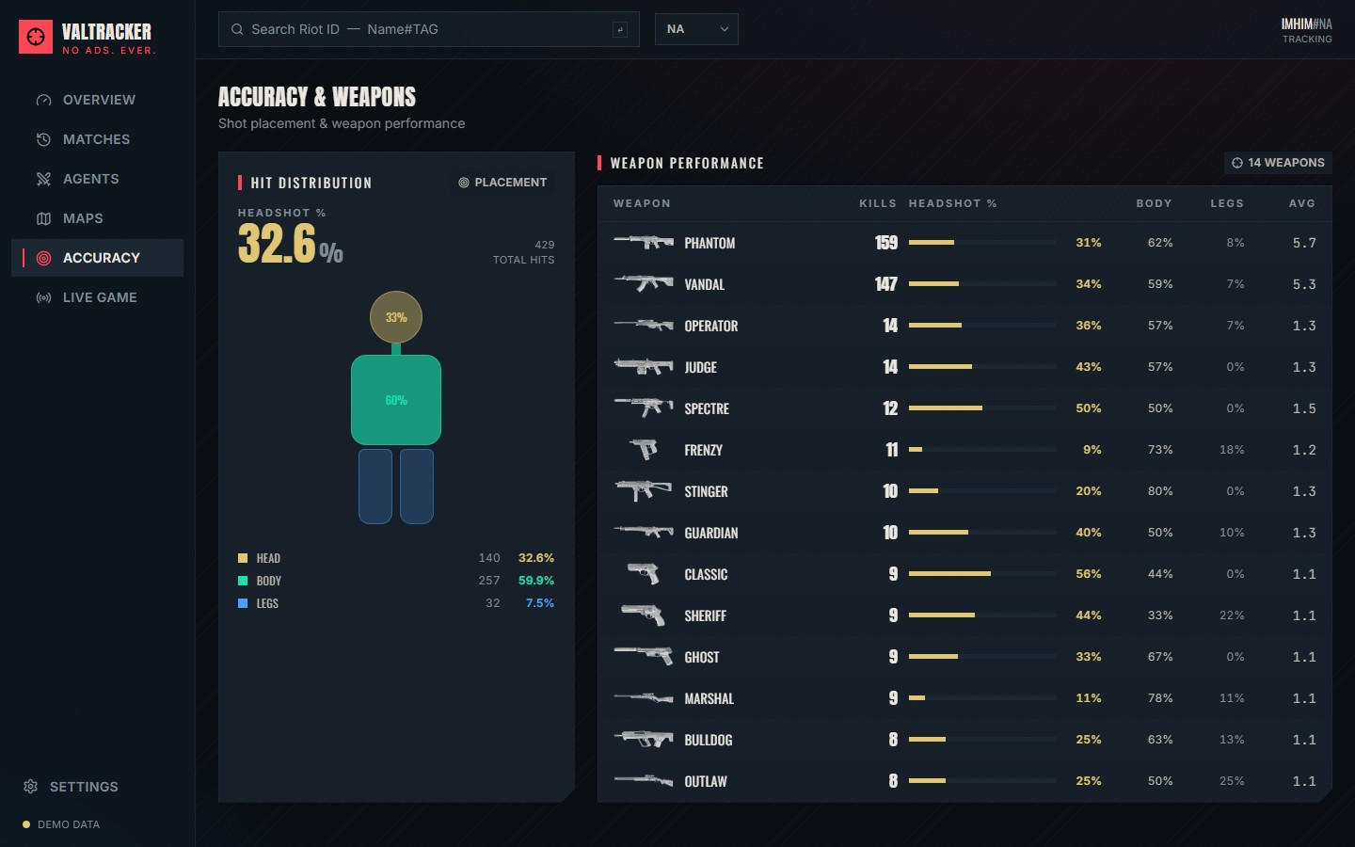Click the Demo Data indicator

click(61, 824)
